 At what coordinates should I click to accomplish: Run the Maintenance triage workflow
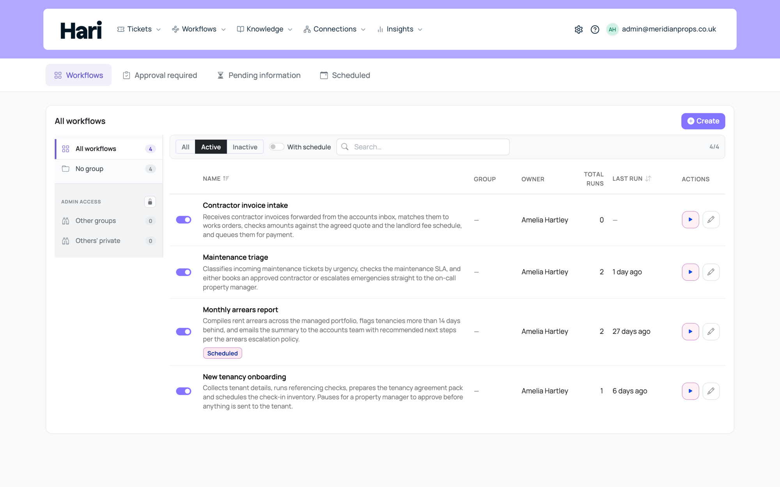point(690,272)
